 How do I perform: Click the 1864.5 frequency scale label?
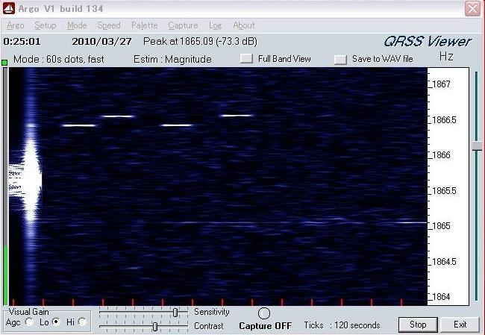(x=444, y=262)
